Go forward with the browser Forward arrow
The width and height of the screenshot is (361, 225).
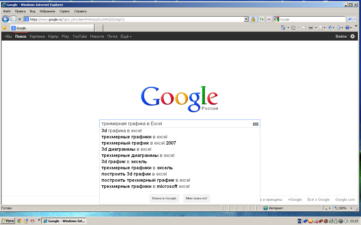pyautogui.click(x=13, y=19)
